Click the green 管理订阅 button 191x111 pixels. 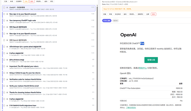[x=151, y=60]
